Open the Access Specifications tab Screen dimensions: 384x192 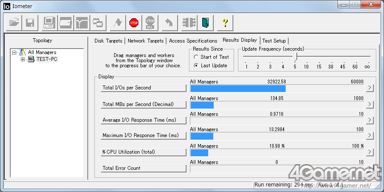[x=193, y=41]
